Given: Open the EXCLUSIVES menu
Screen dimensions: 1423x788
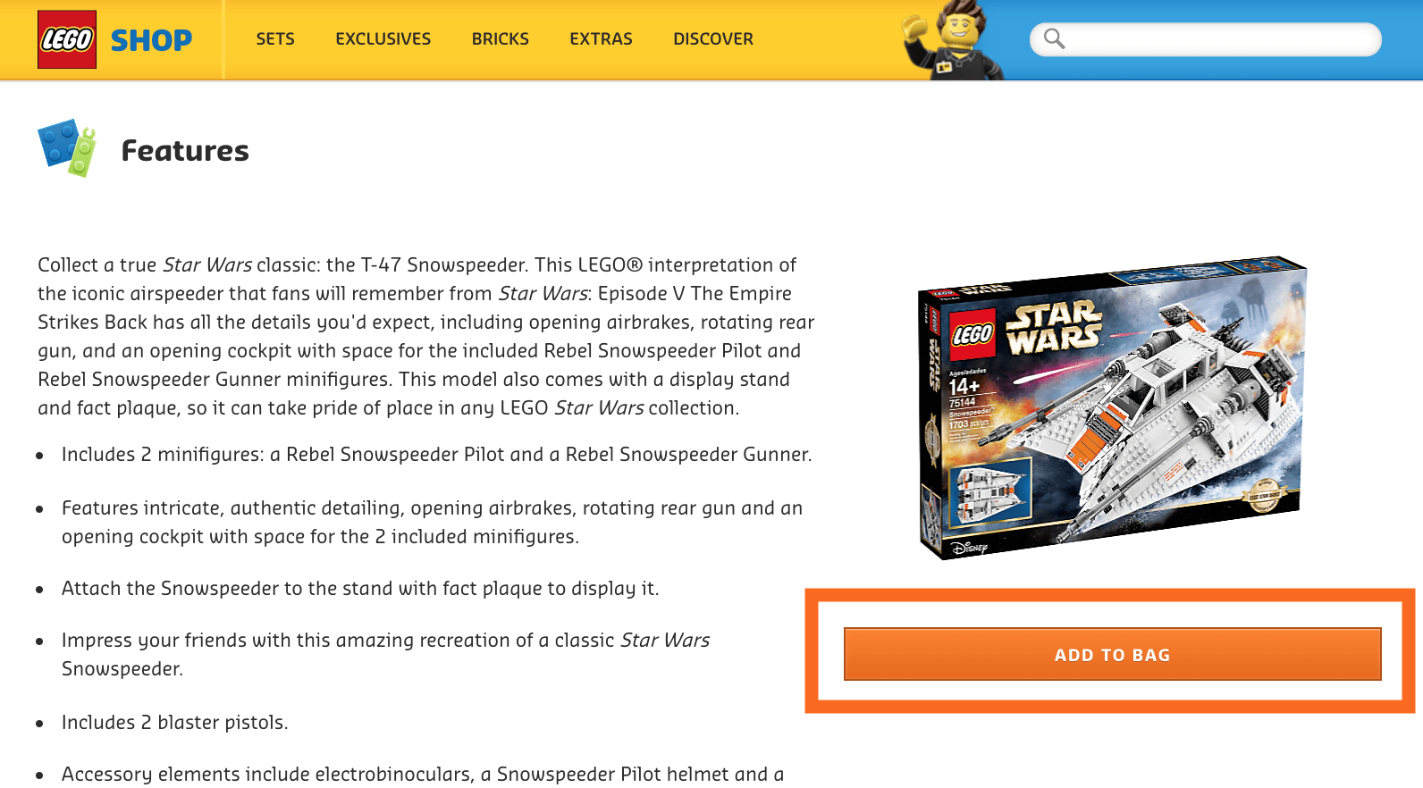Looking at the screenshot, I should click(383, 39).
